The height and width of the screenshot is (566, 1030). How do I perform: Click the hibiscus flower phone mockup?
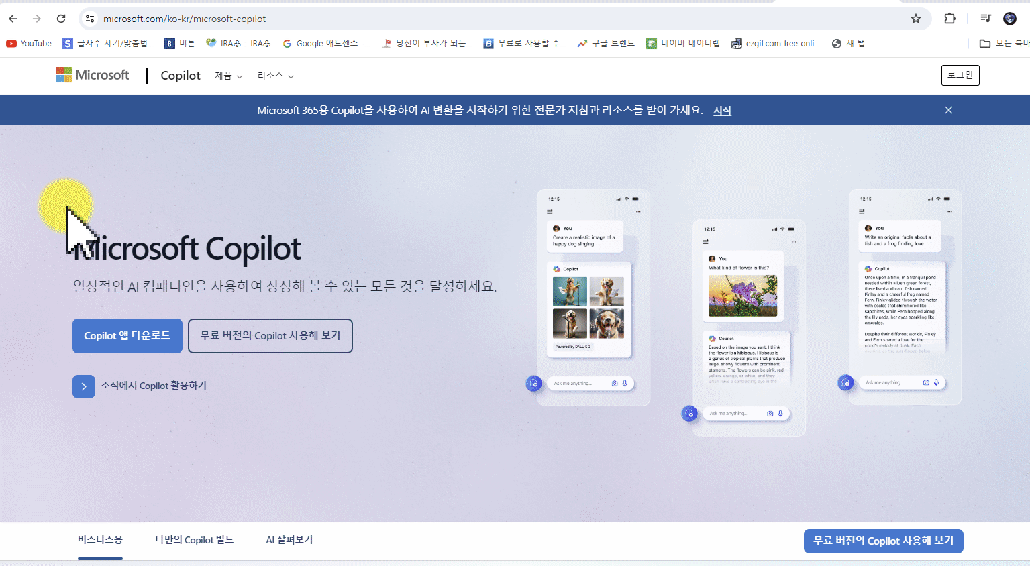pyautogui.click(x=749, y=328)
